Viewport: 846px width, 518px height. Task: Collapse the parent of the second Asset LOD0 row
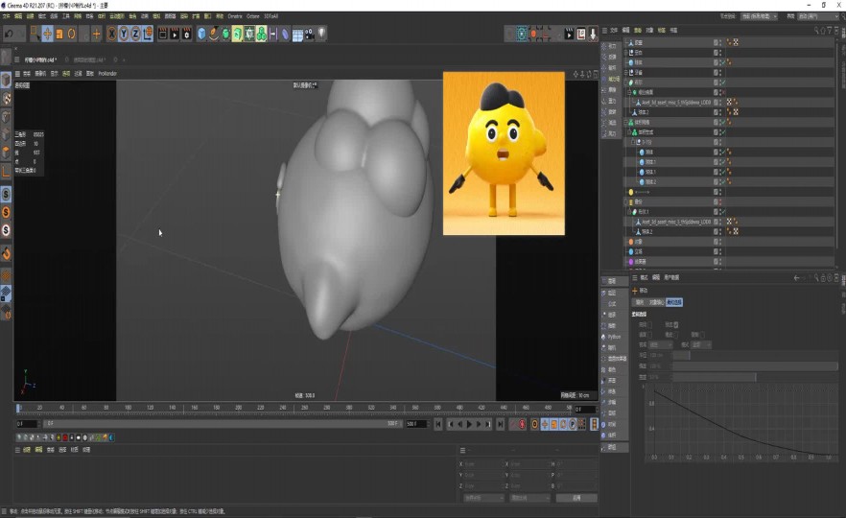629,212
